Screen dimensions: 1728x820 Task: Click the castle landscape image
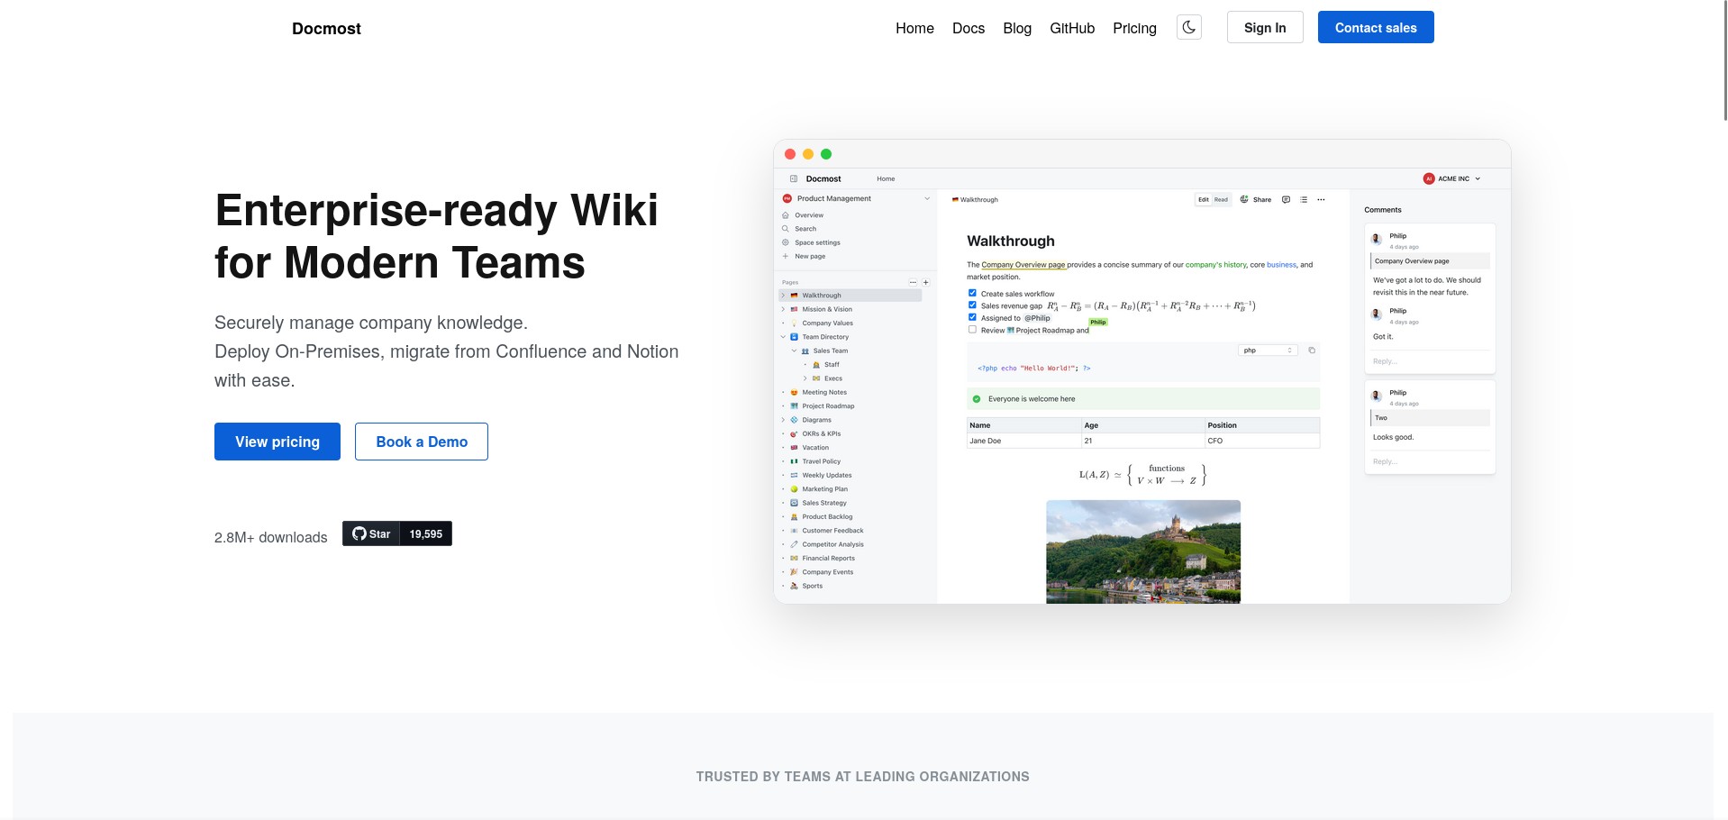coord(1142,551)
